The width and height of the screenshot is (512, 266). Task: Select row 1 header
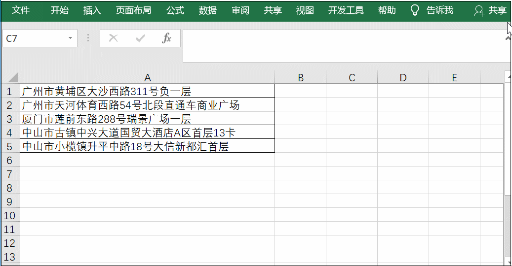[10, 91]
